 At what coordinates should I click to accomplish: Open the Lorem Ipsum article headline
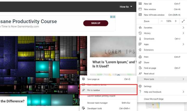[x=114, y=64]
